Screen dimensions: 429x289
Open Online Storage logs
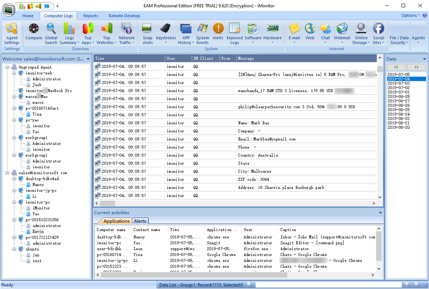click(x=361, y=34)
